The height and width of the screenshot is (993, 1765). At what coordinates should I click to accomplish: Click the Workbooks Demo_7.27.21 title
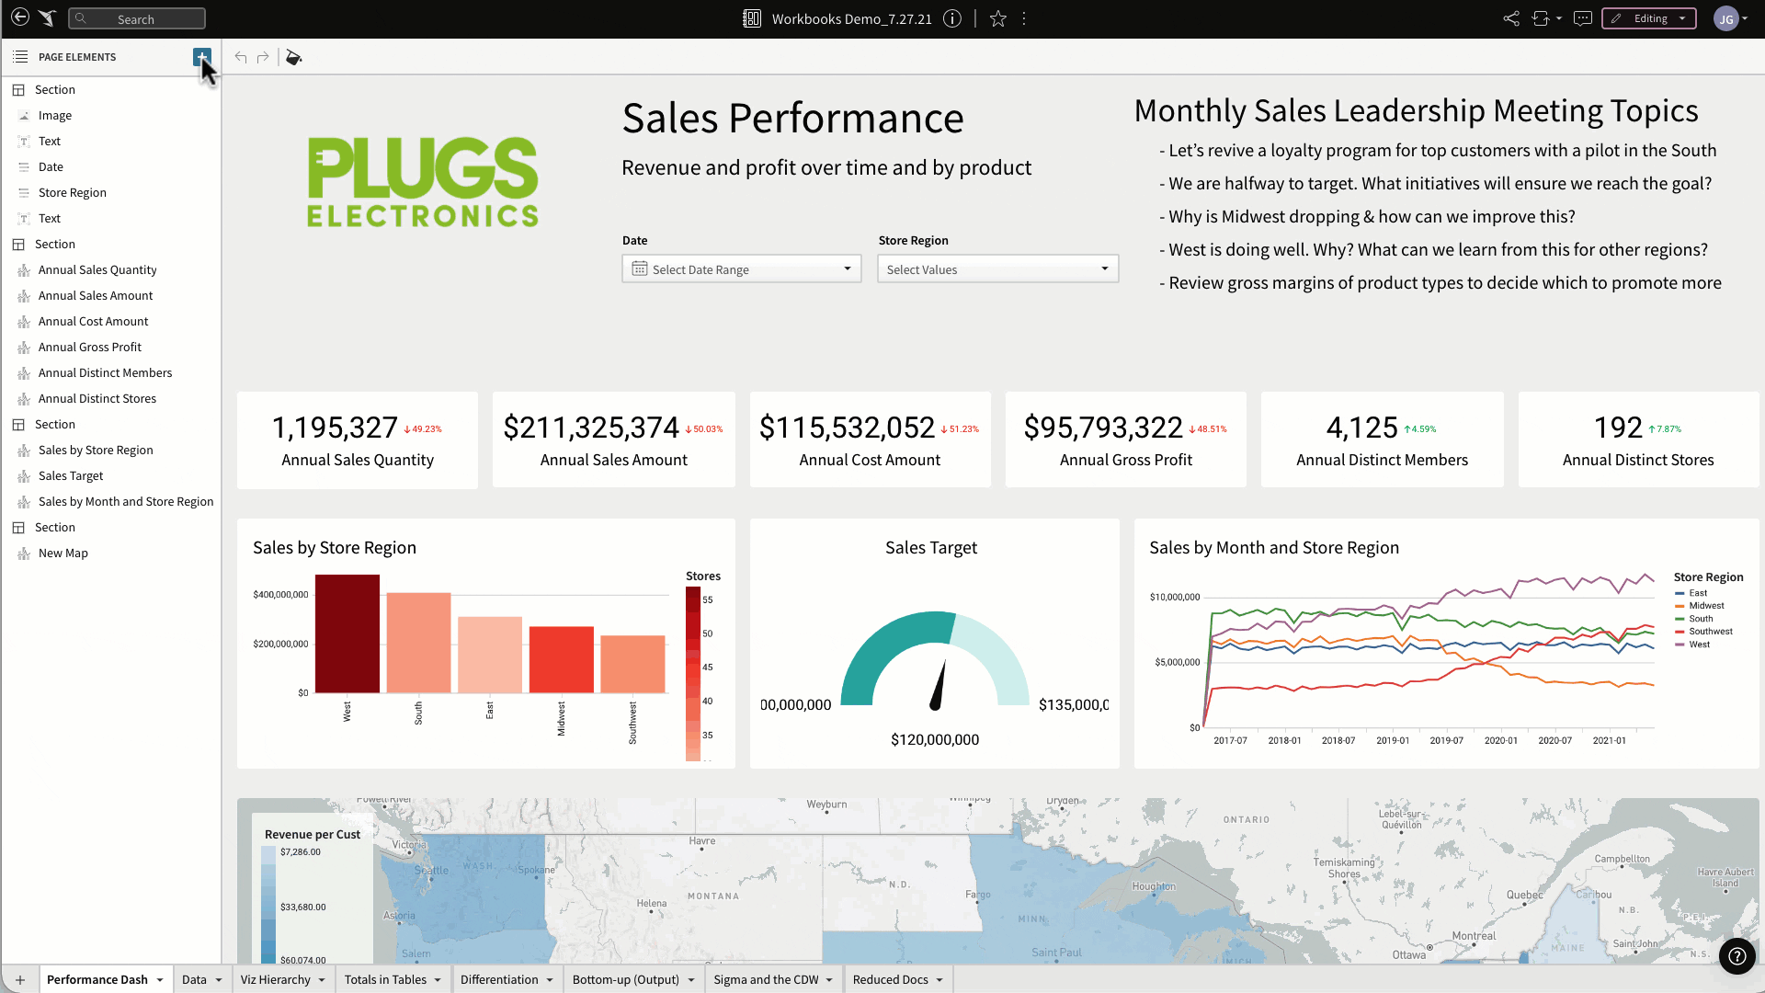[851, 18]
